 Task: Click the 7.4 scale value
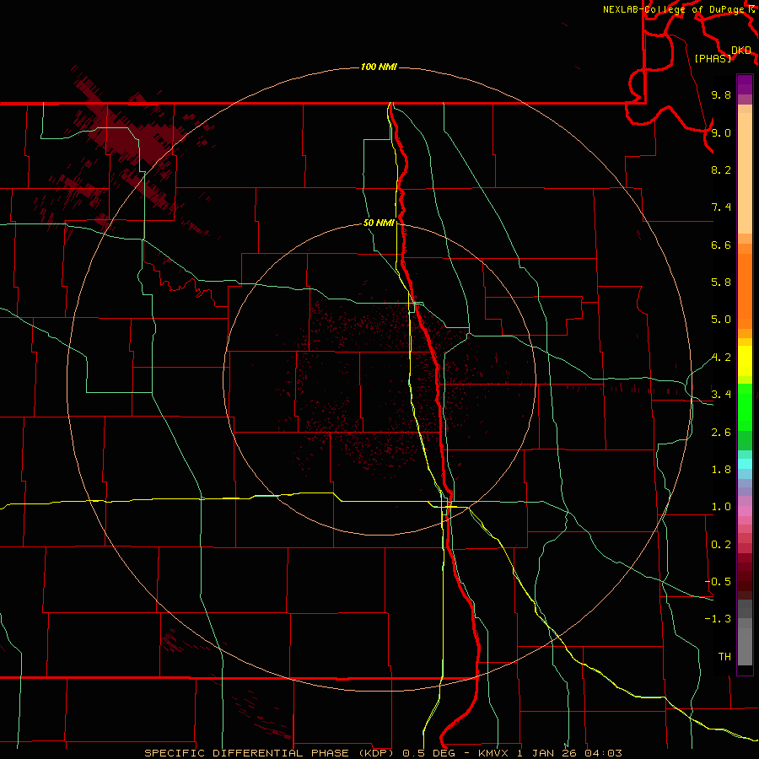point(721,207)
